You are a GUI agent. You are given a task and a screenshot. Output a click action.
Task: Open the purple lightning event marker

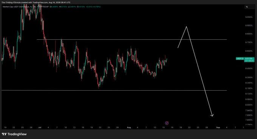[x=167, y=123]
